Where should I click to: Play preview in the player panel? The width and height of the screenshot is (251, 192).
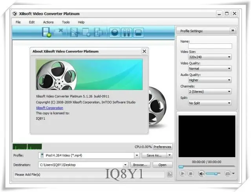coord(183,173)
